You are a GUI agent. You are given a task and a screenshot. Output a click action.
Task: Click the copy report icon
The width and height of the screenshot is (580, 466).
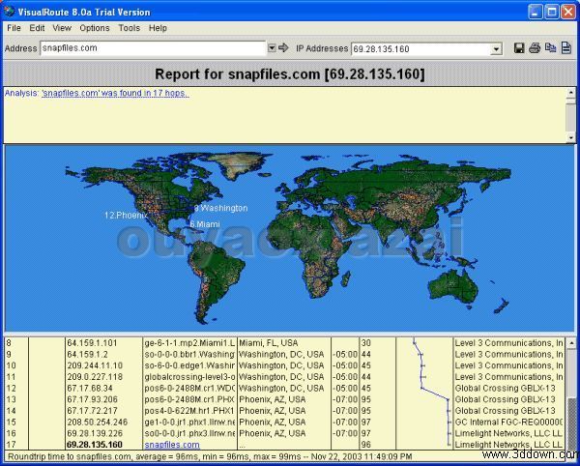click(x=550, y=47)
